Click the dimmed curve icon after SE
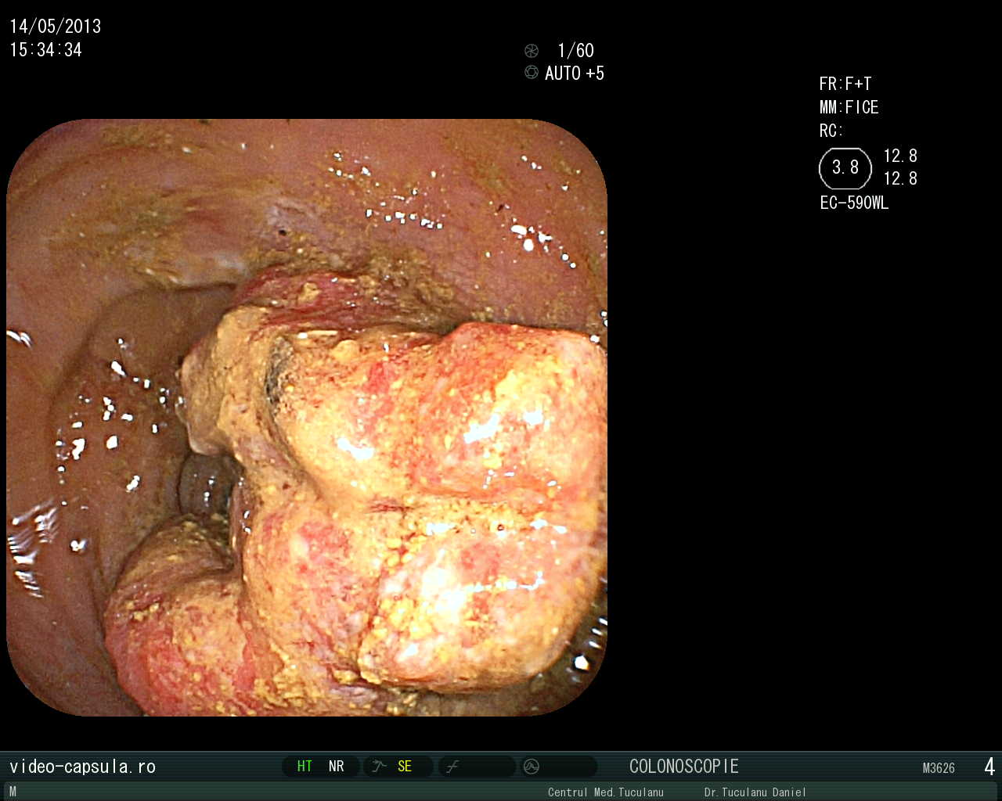The width and height of the screenshot is (1002, 801). point(452,767)
